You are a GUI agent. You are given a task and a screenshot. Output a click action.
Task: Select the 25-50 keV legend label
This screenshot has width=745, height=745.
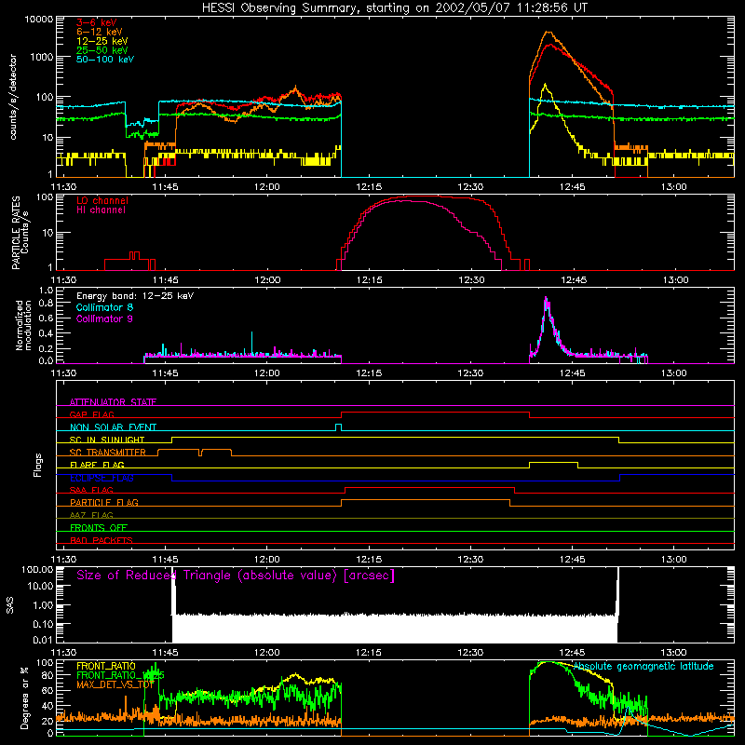tap(102, 50)
